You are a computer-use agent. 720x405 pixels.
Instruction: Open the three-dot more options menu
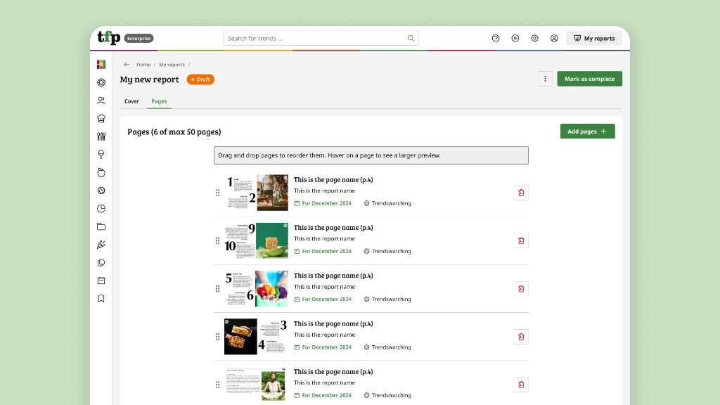coord(545,79)
